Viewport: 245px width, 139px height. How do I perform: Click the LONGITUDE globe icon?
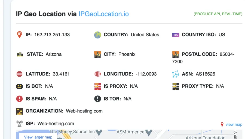click(x=98, y=74)
